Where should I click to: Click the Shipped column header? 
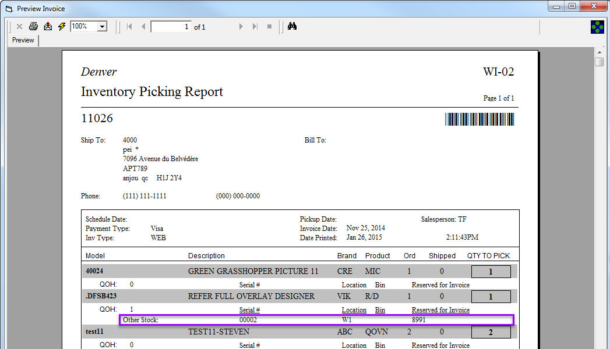[x=442, y=255]
